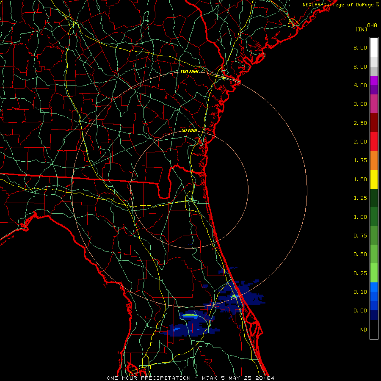Click the green precipitation streak inside the southern blue rain area
The image size is (381, 381).
pos(190,315)
